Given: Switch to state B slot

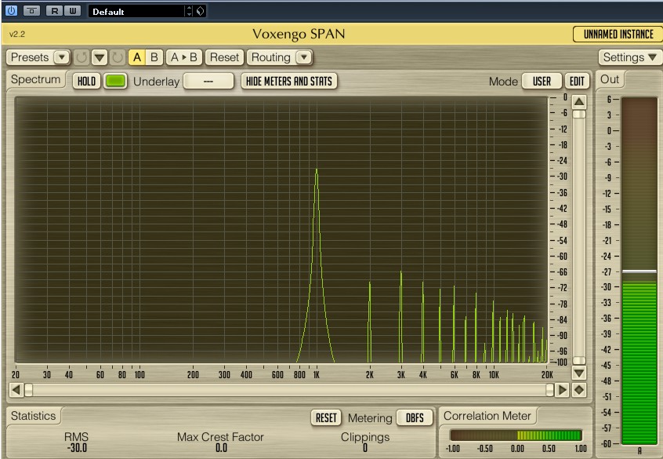Looking at the screenshot, I should (x=154, y=57).
